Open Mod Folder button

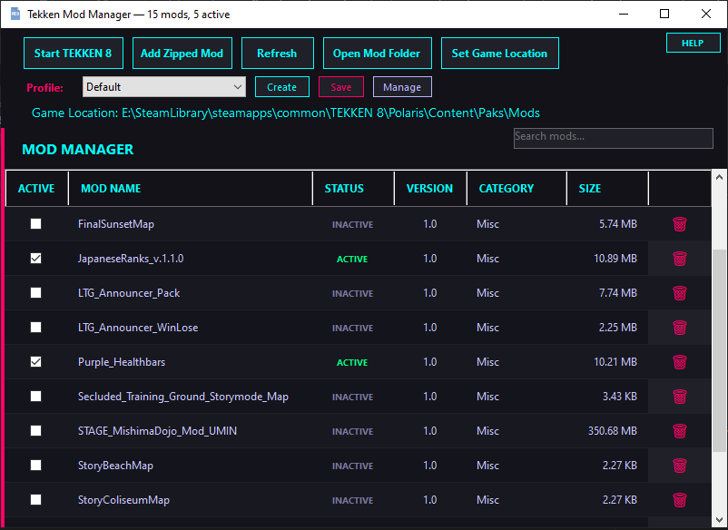(x=377, y=53)
